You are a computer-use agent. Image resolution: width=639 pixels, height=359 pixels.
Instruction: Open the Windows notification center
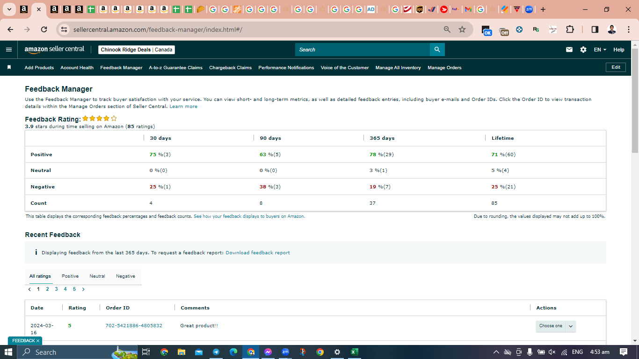coord(624,352)
